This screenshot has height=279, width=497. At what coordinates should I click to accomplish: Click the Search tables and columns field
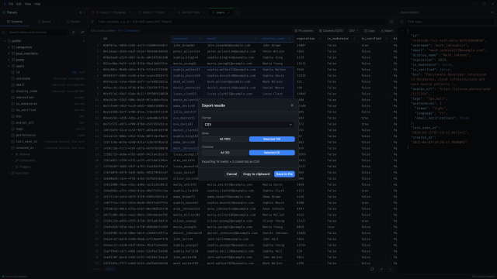37,33
